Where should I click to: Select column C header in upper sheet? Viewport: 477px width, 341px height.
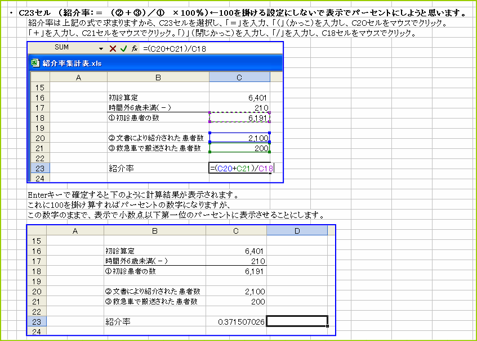pos(240,76)
